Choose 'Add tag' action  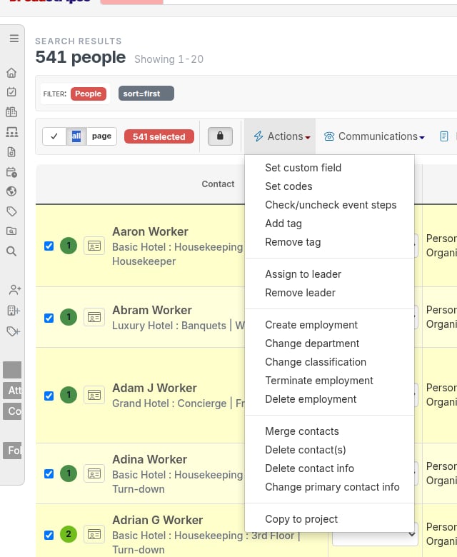[x=283, y=224]
